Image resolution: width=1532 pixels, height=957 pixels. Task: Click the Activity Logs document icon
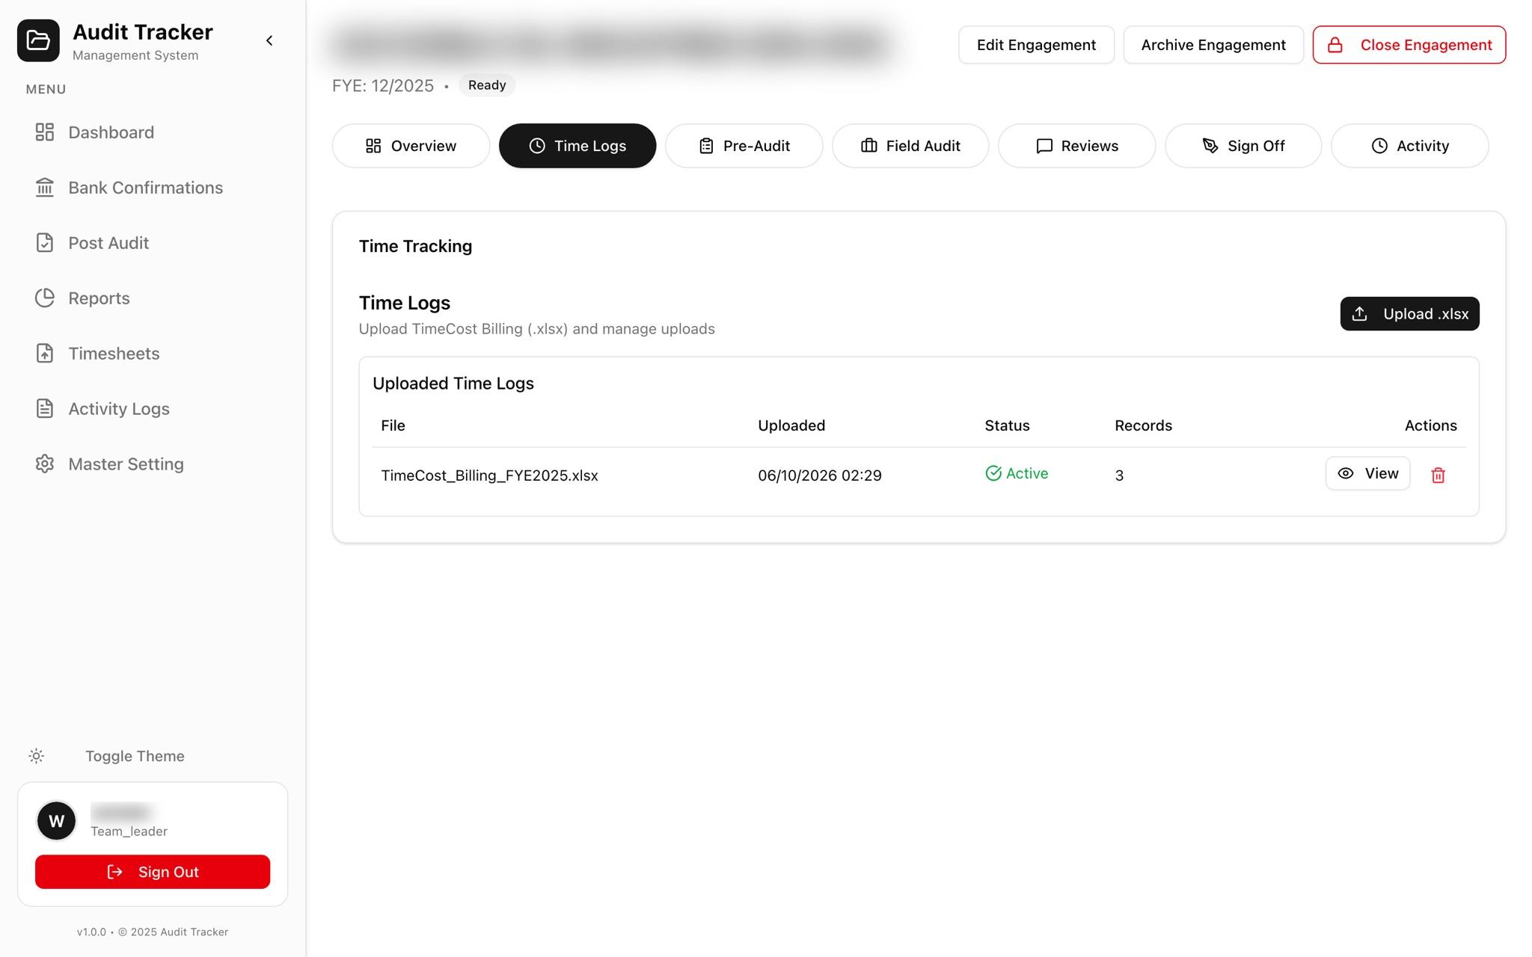[x=45, y=409]
